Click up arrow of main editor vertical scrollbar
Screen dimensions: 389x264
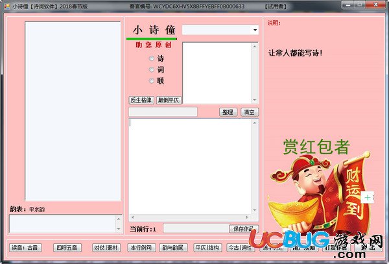(255, 123)
